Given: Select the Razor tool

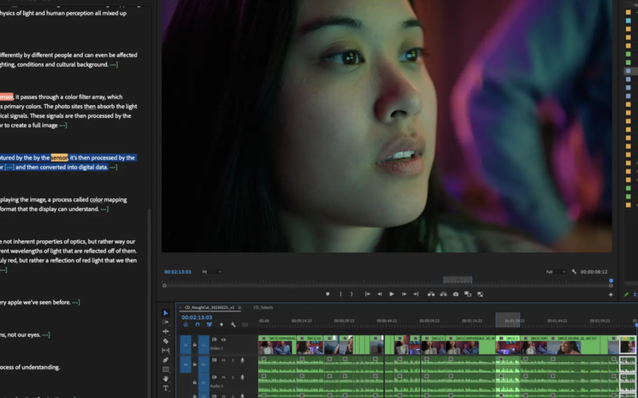Looking at the screenshot, I should coord(166,341).
